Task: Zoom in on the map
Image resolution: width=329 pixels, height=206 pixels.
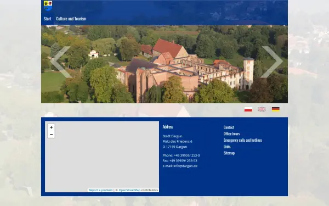Action: [x=51, y=127]
